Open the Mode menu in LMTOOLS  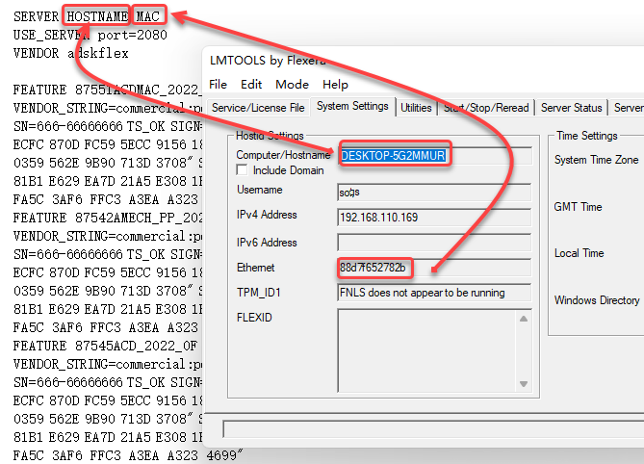coord(292,84)
